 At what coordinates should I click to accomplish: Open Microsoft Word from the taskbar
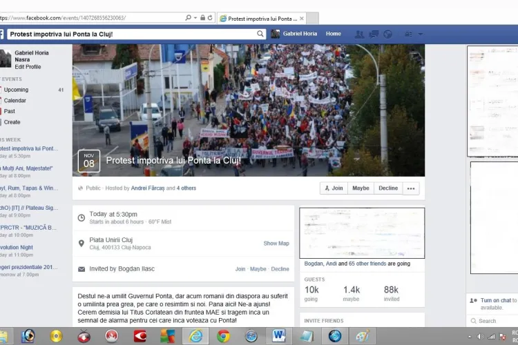pos(279,336)
